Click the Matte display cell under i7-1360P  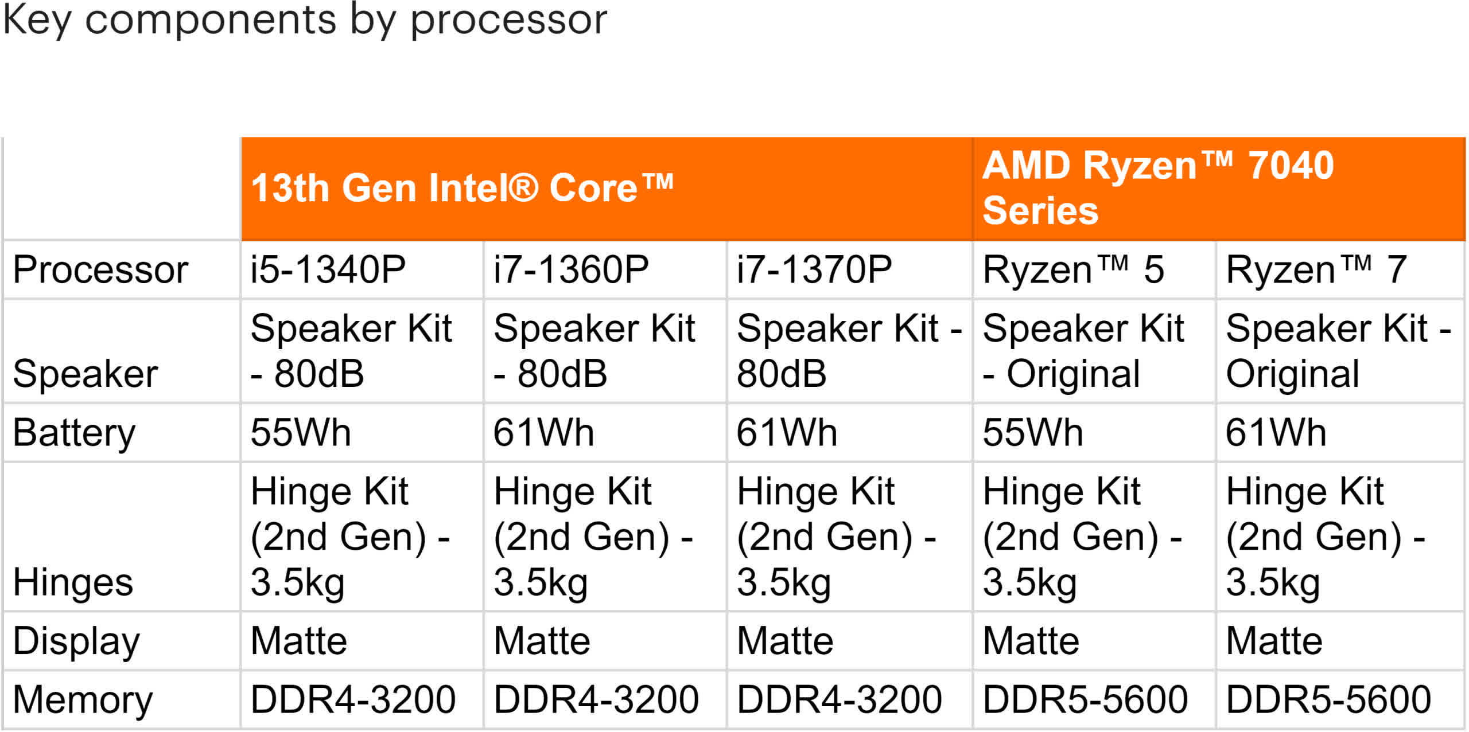[605, 640]
